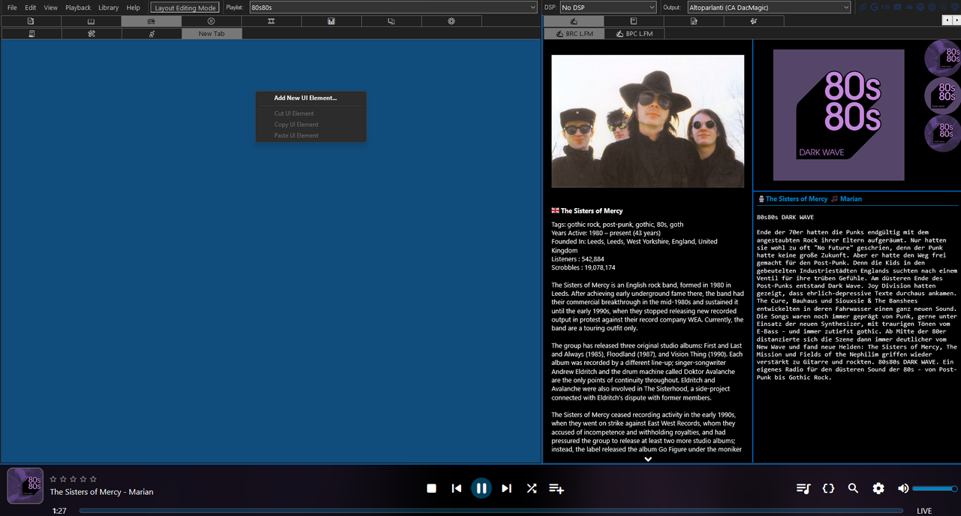Mute audio using the speaker icon

903,488
